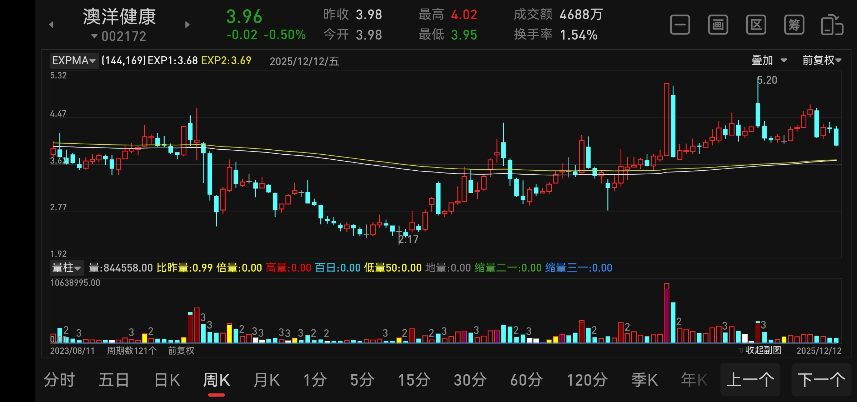Screen dimensions: 857x402
Task: Go to previous stock with left arrow
Action: tap(51, 25)
